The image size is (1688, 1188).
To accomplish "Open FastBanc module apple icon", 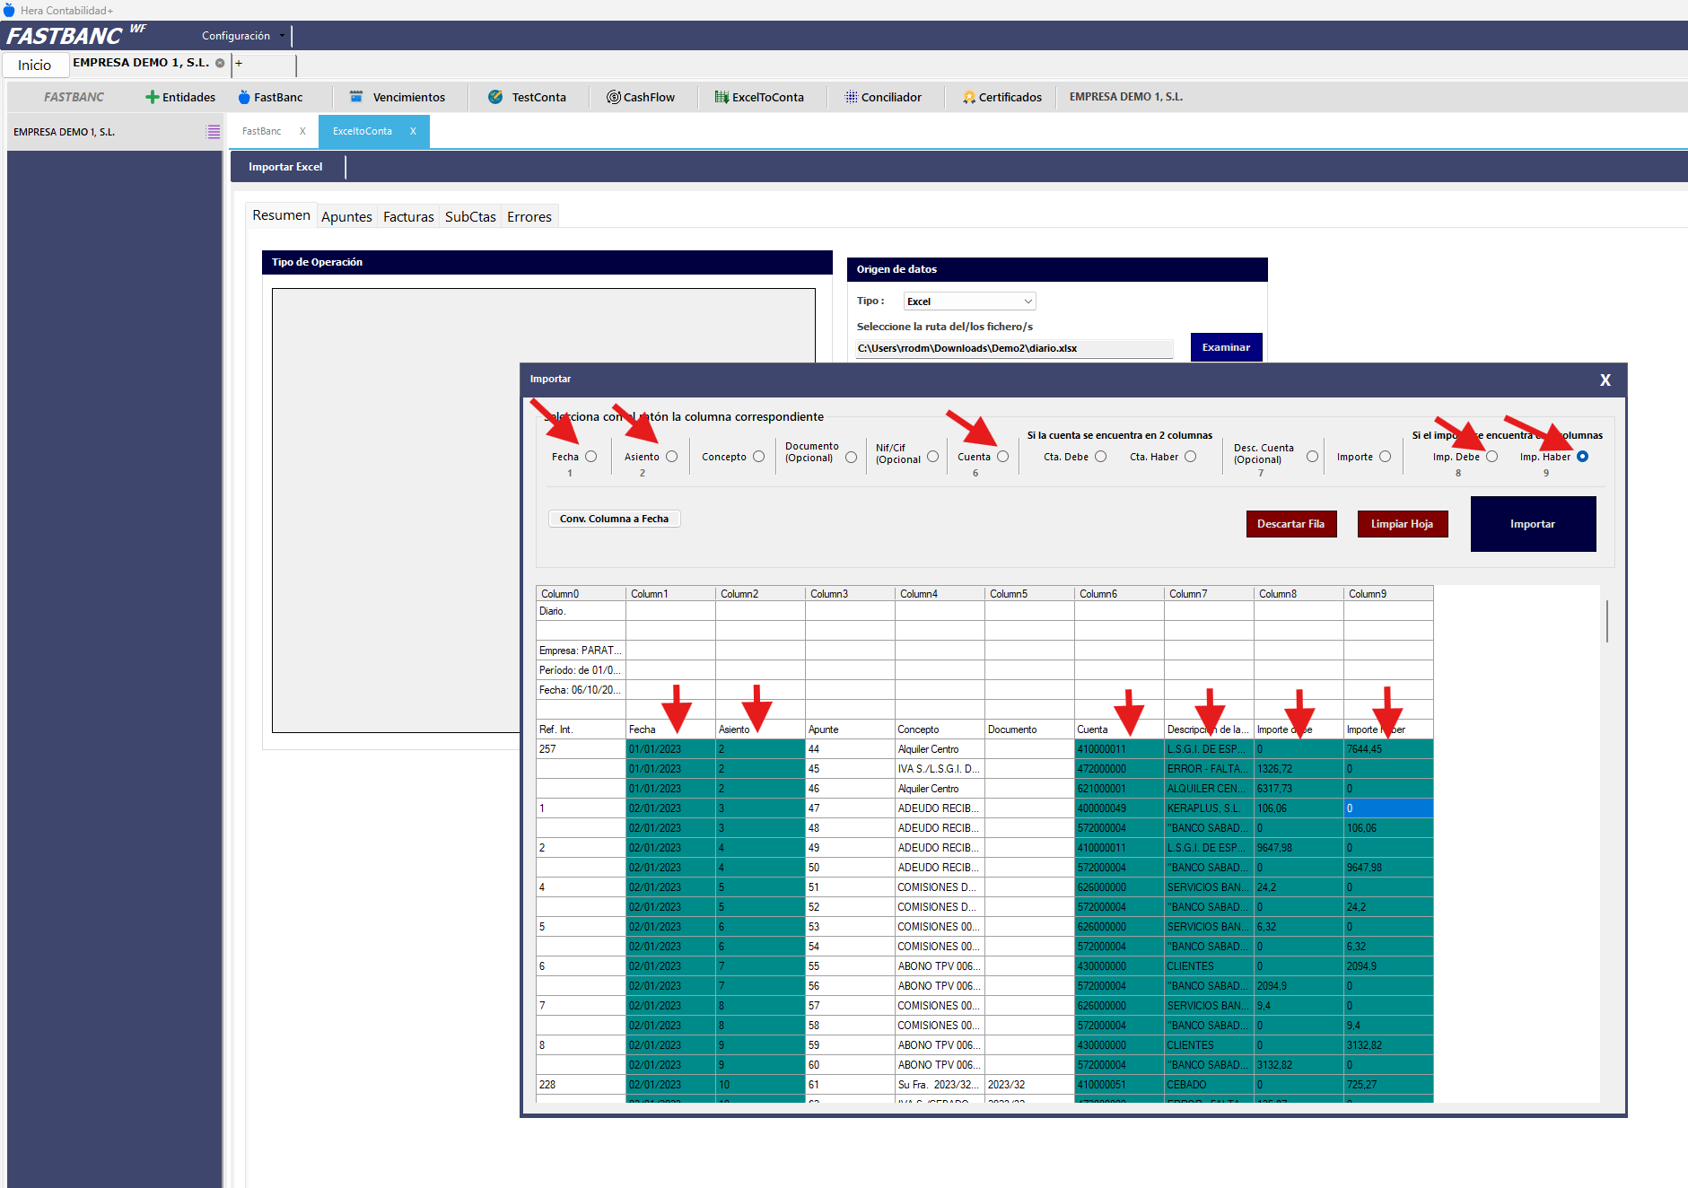I will (x=244, y=97).
